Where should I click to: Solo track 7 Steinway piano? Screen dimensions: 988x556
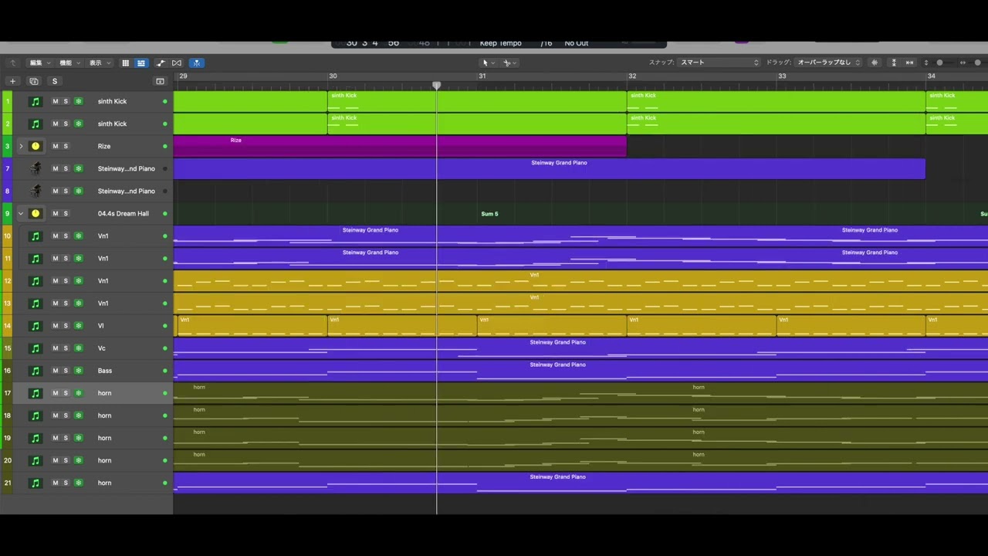tap(66, 168)
